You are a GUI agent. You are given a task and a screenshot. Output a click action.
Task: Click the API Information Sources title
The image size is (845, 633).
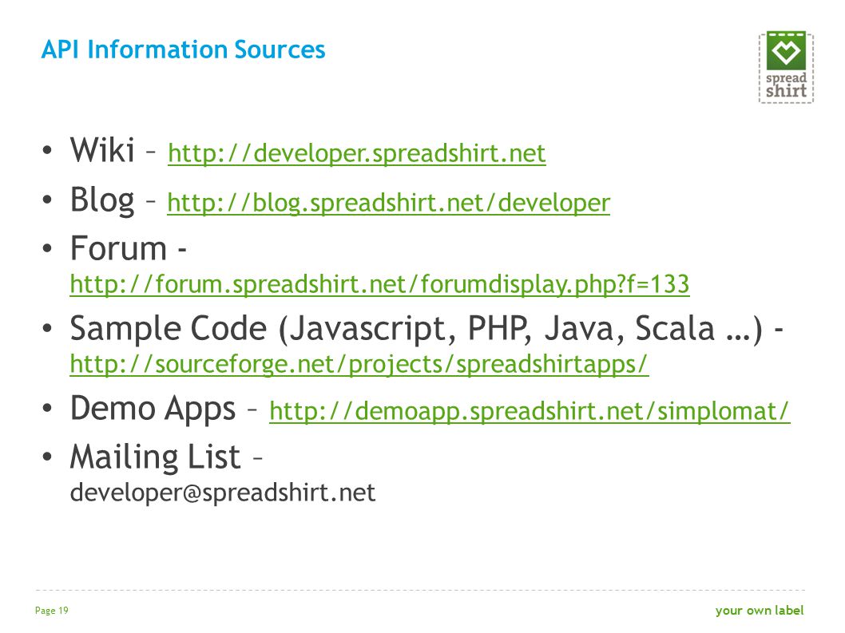pos(183,49)
